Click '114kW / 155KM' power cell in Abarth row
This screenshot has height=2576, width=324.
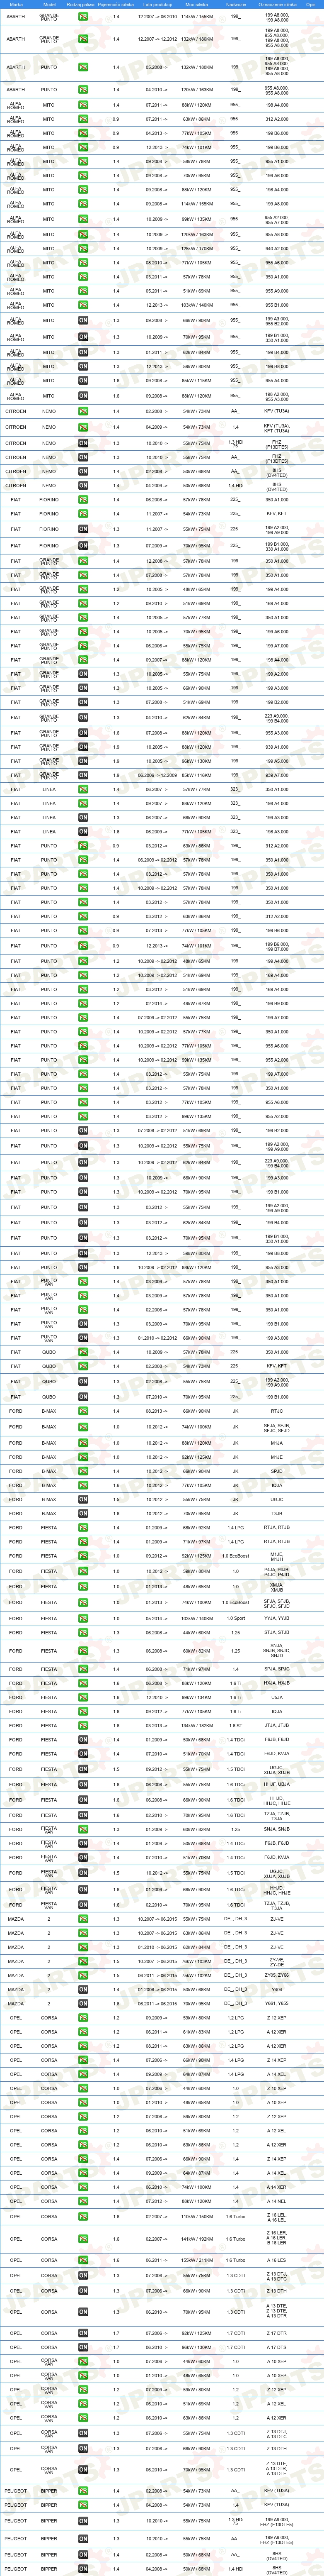pyautogui.click(x=196, y=17)
